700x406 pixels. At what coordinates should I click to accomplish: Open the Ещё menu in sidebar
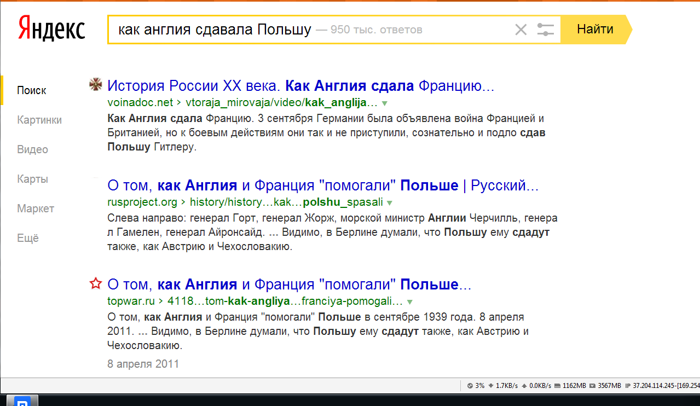28,238
